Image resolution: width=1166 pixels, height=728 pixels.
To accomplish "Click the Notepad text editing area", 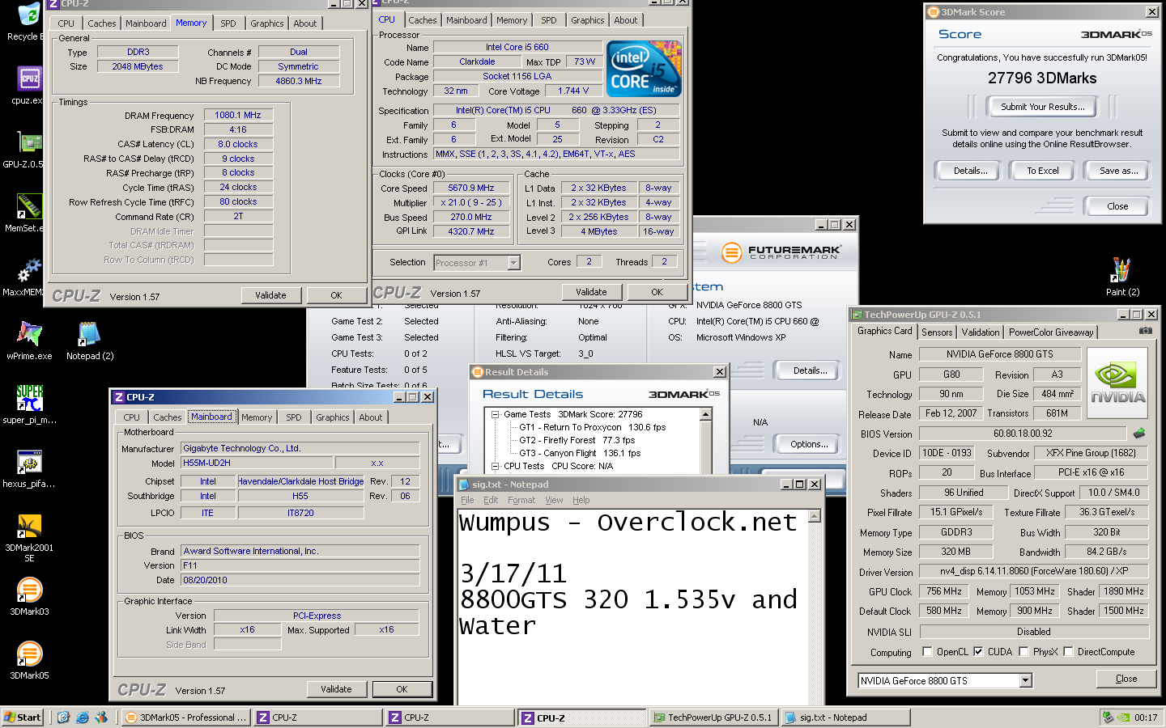I will (632, 606).
